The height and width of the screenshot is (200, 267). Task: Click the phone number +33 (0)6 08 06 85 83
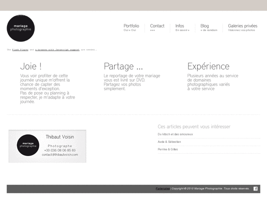coord(60,150)
